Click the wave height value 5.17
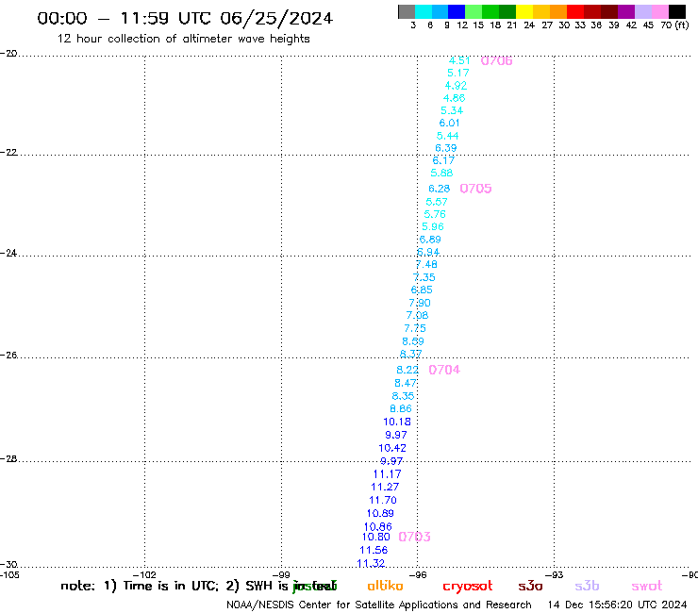Image resolution: width=698 pixels, height=613 pixels. 458,73
